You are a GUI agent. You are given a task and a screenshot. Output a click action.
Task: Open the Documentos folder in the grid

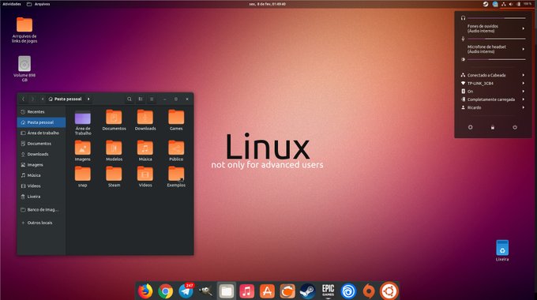[x=114, y=120]
